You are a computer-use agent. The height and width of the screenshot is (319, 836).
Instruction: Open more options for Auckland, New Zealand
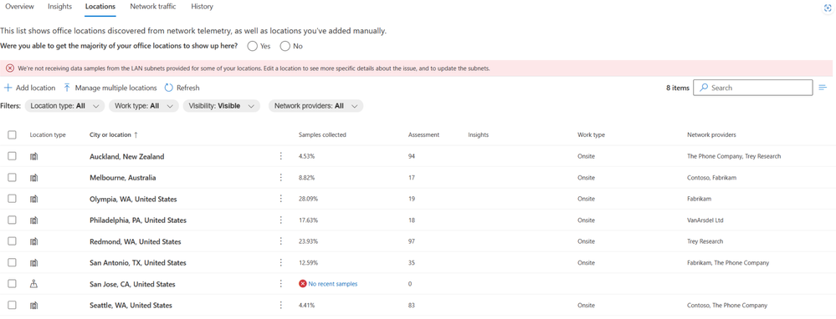coord(280,156)
